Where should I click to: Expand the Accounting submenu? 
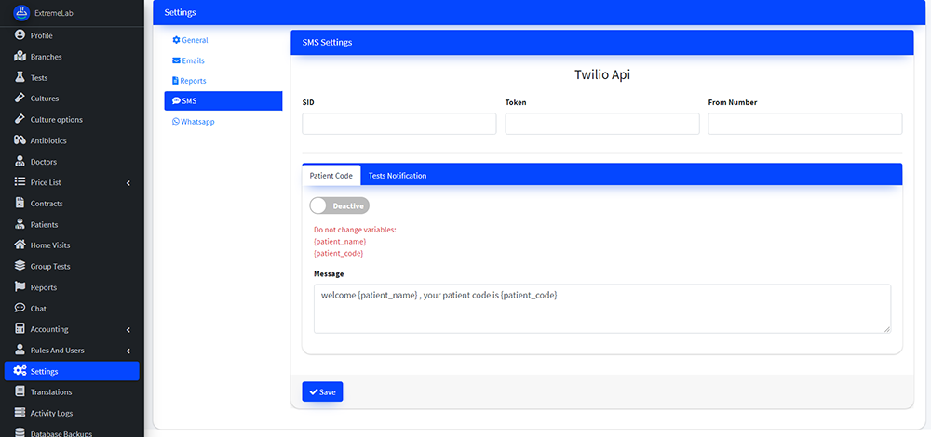pos(128,329)
